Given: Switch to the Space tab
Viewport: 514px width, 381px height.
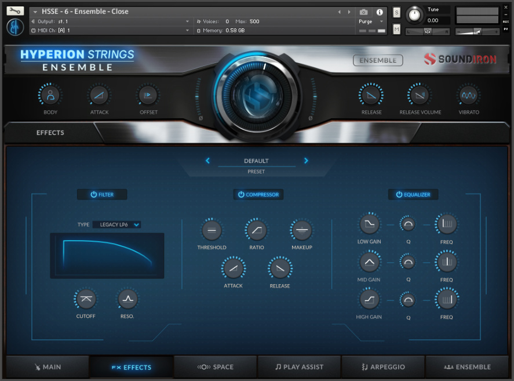Looking at the screenshot, I should [x=216, y=367].
